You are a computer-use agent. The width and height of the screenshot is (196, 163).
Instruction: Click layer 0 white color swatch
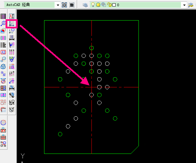pos(114,5)
